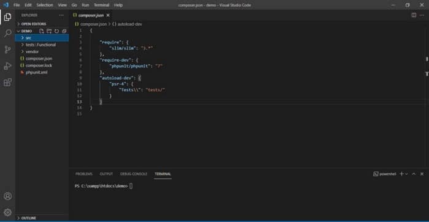Click autoload-dev in the breadcrumb

pos(130,24)
